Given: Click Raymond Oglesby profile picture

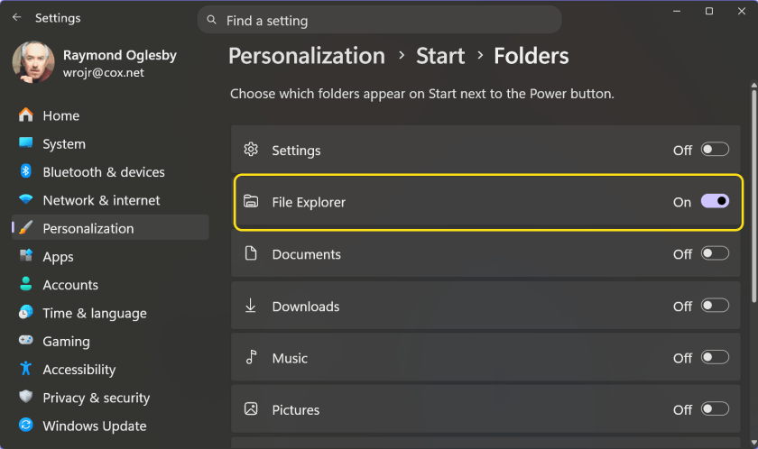Looking at the screenshot, I should coord(33,62).
